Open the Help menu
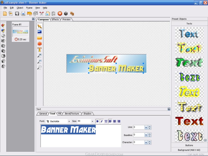This screenshot has width=208, height=156. (x=45, y=8)
